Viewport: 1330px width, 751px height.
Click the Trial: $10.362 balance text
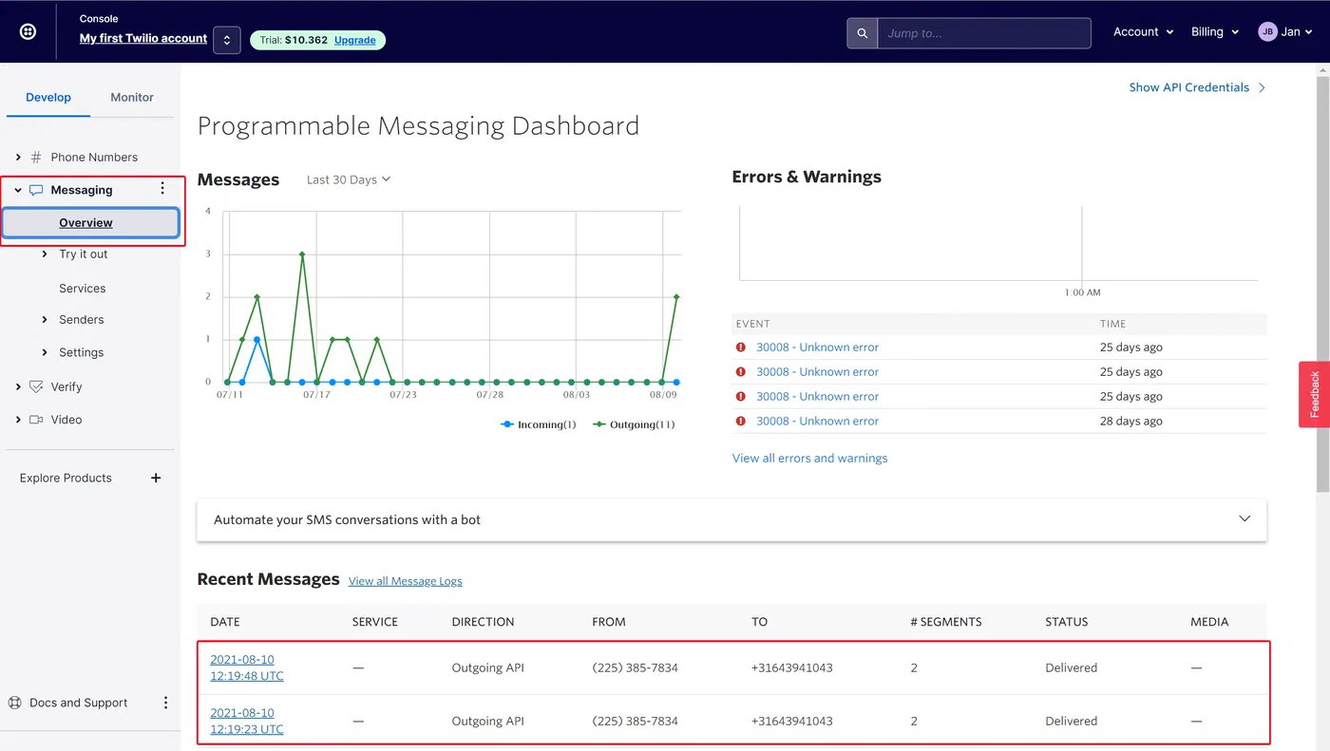click(x=294, y=40)
